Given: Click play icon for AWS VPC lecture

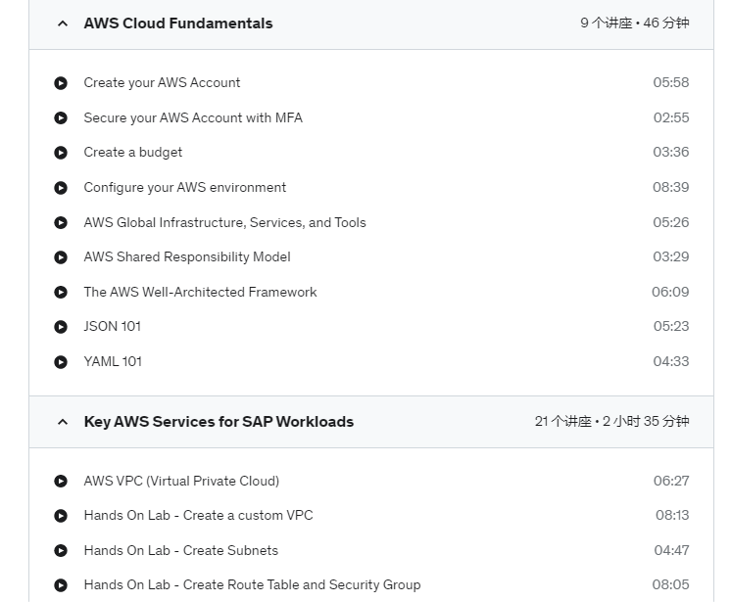Looking at the screenshot, I should pyautogui.click(x=61, y=481).
